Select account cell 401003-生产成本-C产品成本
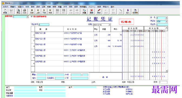The width and height of the screenshot is (182, 98). pyautogui.click(x=78, y=63)
